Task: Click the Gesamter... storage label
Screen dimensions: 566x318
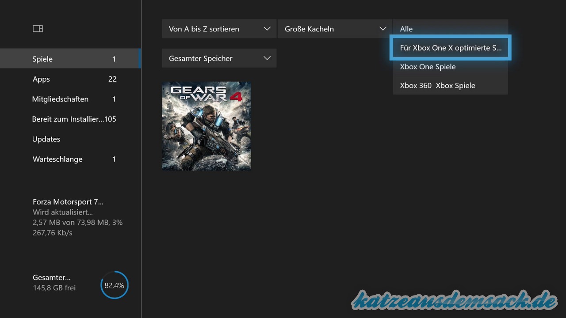Action: 52,277
